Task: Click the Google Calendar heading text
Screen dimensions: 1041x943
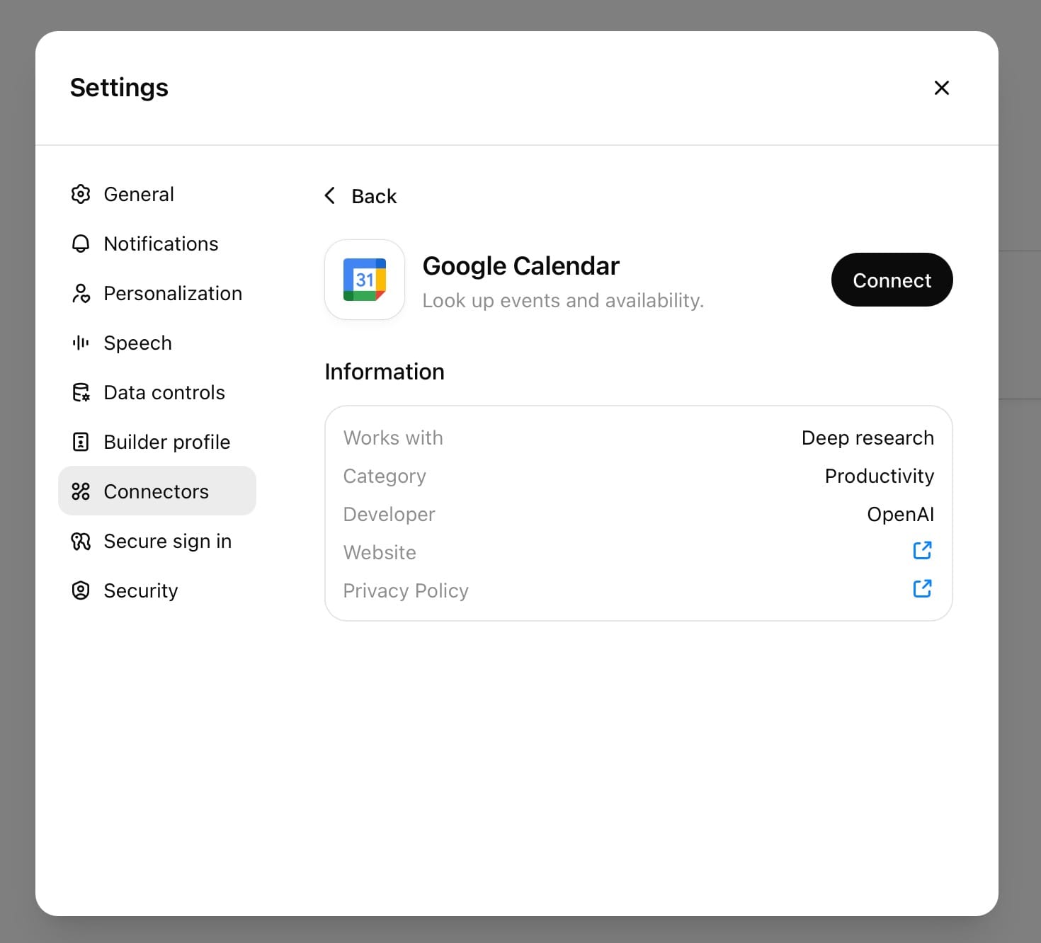Action: point(520,266)
